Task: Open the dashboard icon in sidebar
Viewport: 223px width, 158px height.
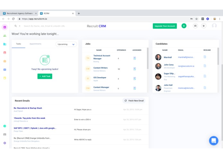Action: point(5,27)
